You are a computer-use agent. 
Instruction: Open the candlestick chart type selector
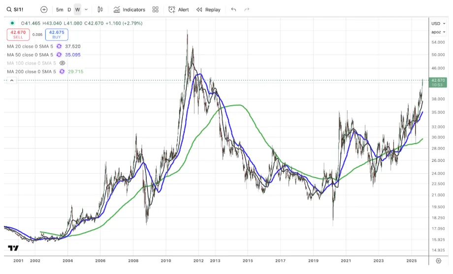(100, 9)
